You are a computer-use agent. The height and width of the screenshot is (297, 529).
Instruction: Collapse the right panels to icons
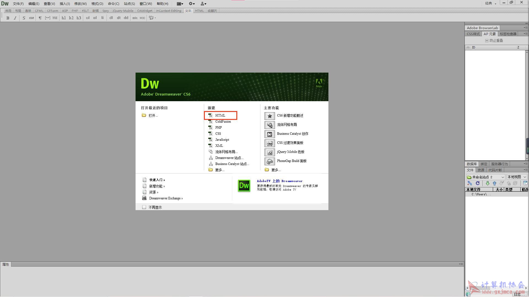point(526,24)
